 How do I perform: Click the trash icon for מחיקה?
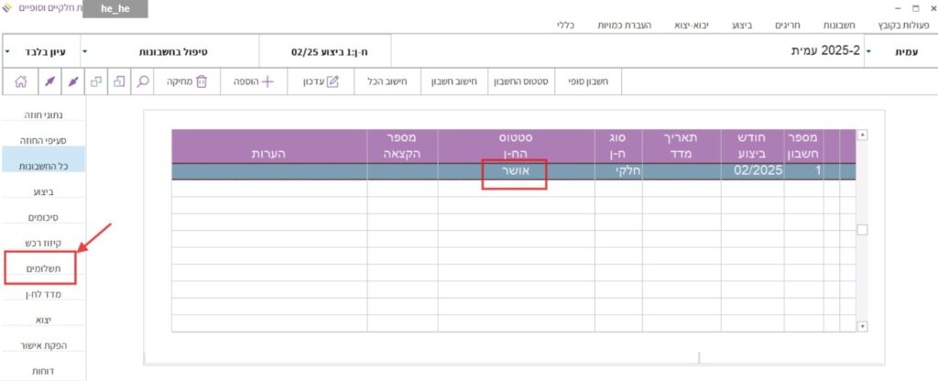click(x=202, y=82)
